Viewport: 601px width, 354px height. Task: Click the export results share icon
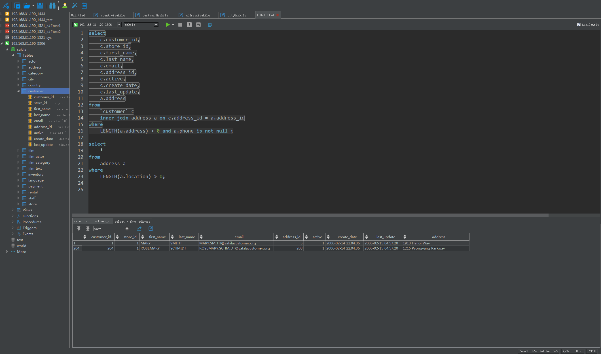(x=139, y=229)
